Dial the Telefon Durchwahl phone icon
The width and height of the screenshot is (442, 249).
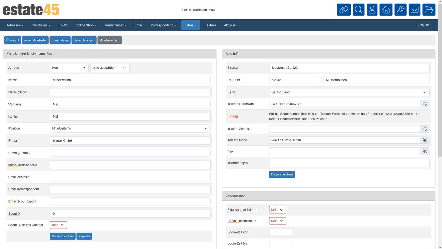425,104
